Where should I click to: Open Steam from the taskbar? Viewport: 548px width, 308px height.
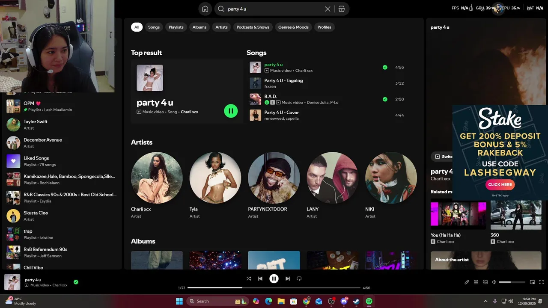tap(356, 301)
